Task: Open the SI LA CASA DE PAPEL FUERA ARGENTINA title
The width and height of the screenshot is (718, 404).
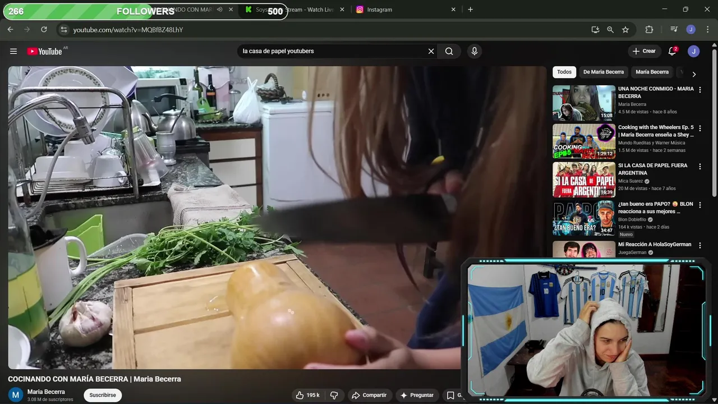Action: 652,169
